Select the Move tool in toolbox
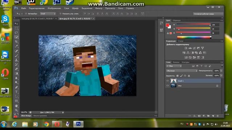The width and height of the screenshot is (232, 130). (16, 23)
